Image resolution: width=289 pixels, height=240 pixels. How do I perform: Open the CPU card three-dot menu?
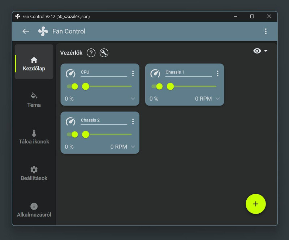tap(133, 73)
